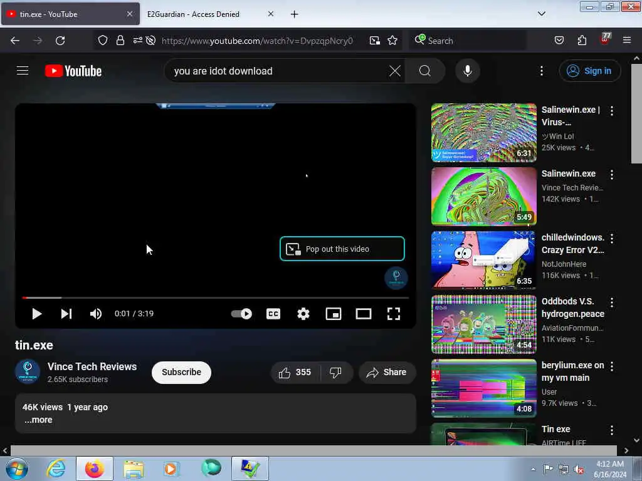Save page to Pocket
Screen dimensions: 642x481
(559, 41)
